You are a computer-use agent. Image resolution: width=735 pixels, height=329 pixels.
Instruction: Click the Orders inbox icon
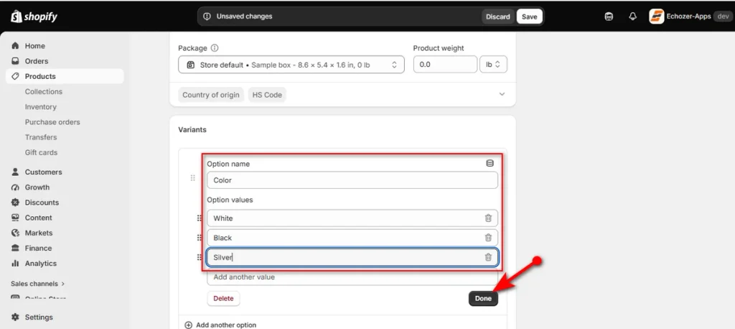pos(16,61)
